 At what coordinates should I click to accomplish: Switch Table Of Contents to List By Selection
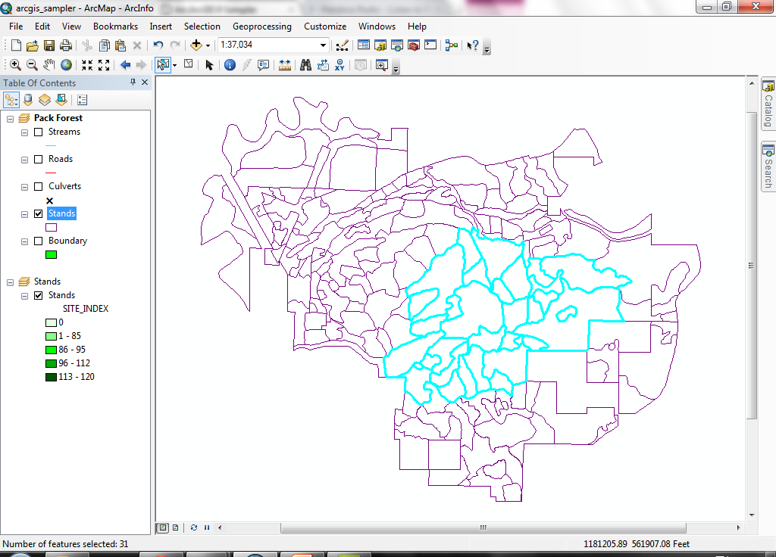(61, 99)
